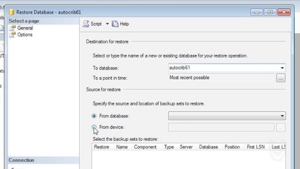This screenshot has width=300, height=169.
Task: Switch to the Options page
Action: coord(25,35)
